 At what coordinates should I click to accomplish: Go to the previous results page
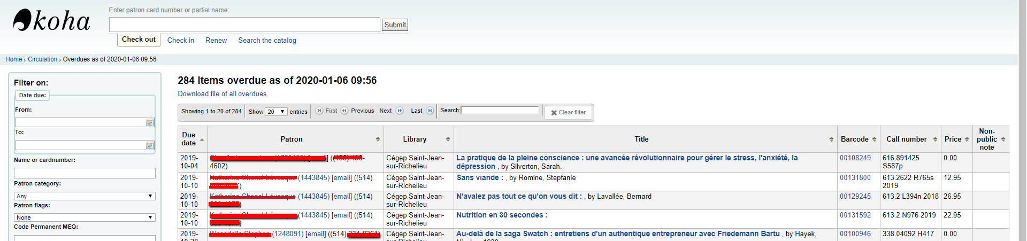[x=357, y=111]
